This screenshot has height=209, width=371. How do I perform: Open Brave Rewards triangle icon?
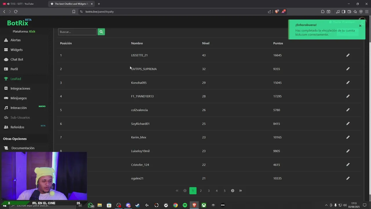click(283, 12)
